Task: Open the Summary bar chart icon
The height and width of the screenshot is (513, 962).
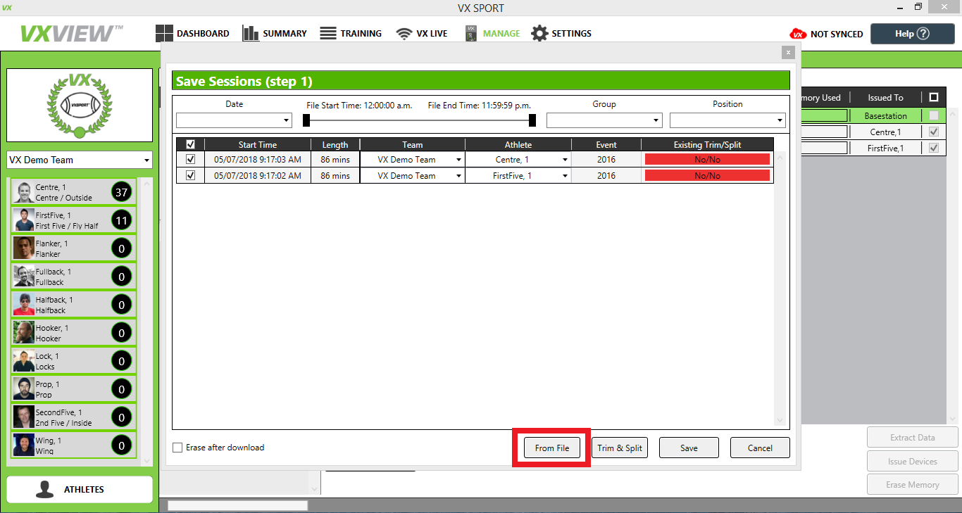Action: (250, 33)
